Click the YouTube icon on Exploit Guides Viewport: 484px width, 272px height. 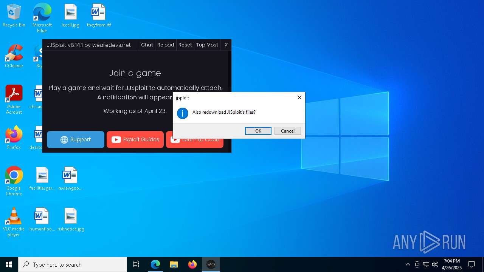(116, 140)
